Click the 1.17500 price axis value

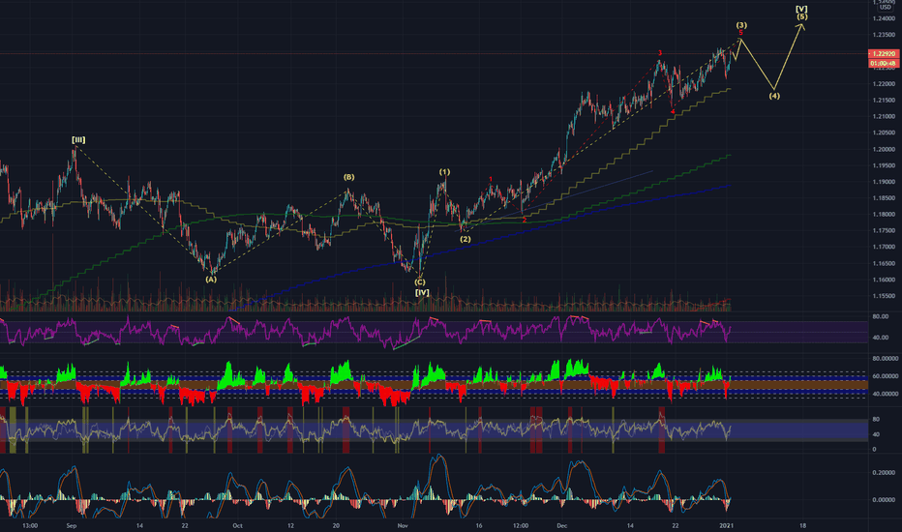tap(884, 230)
